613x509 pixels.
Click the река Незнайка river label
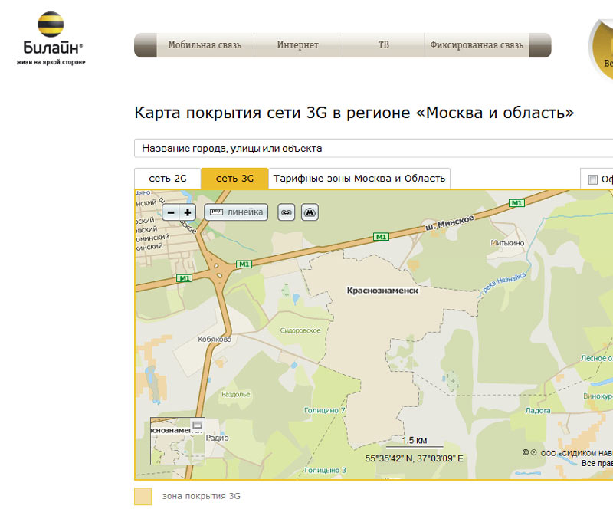point(504,283)
